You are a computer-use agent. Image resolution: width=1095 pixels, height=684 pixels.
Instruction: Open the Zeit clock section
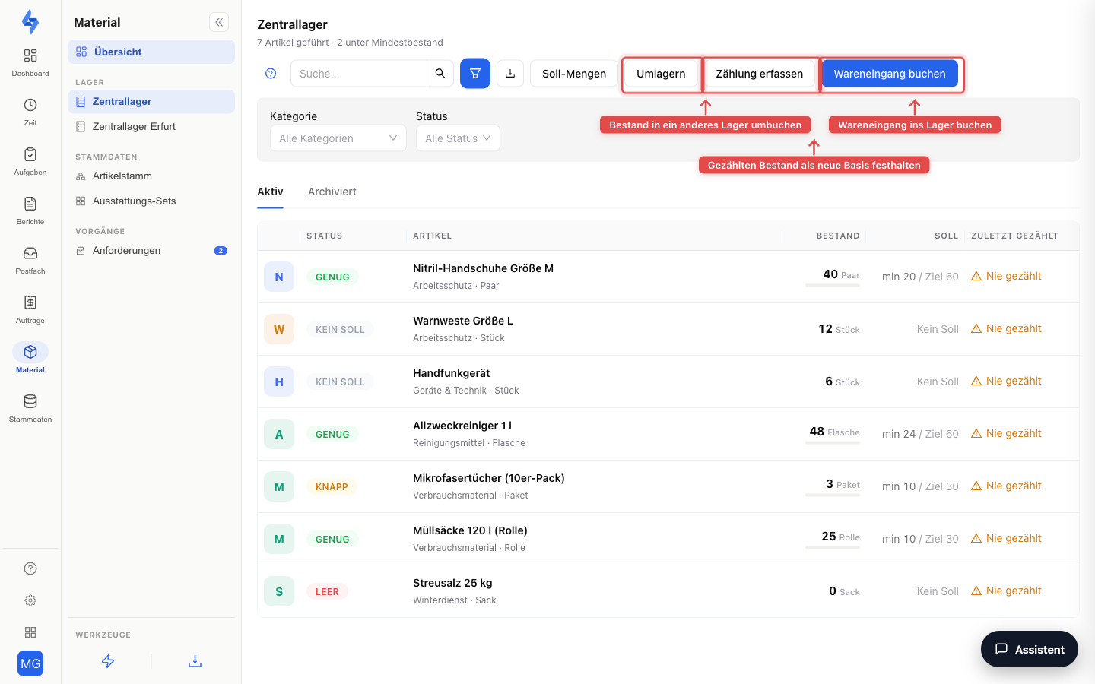pos(30,112)
